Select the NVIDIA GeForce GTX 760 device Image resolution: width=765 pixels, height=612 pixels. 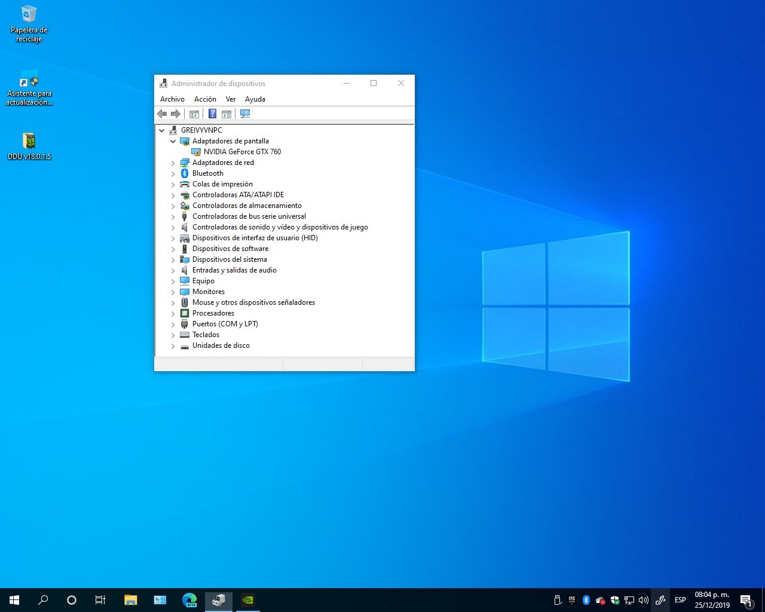click(242, 152)
